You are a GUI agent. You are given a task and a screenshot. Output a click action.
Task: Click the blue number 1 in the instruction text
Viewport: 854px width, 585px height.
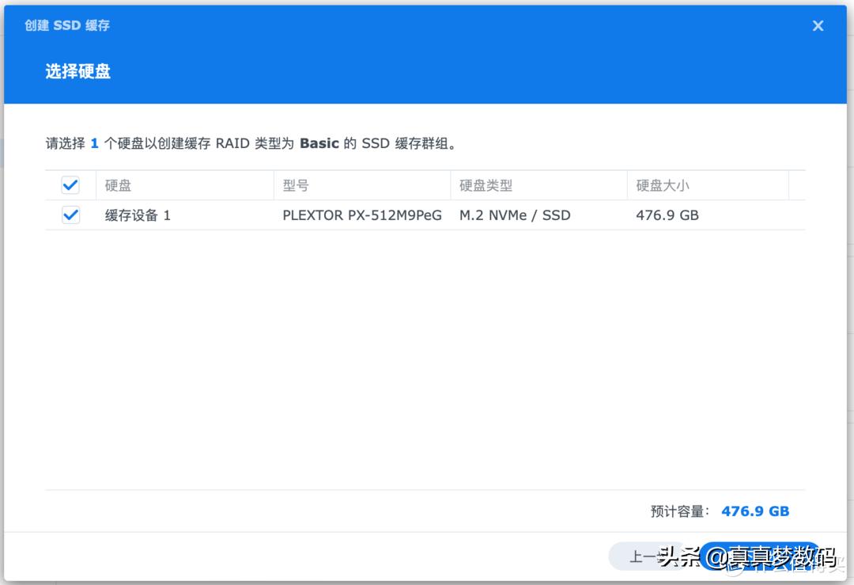pyautogui.click(x=94, y=143)
